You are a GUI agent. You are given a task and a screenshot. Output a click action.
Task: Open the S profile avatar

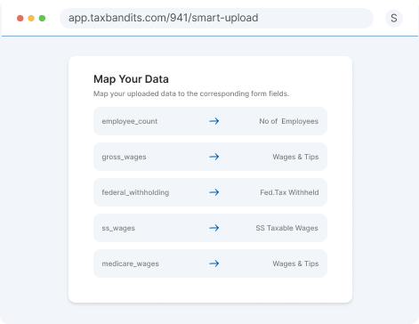394,18
